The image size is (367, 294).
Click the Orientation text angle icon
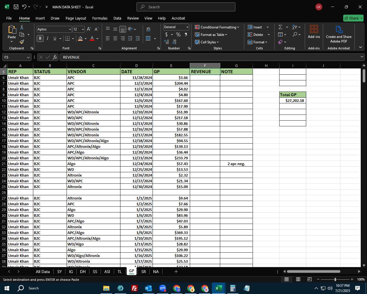[x=130, y=29]
